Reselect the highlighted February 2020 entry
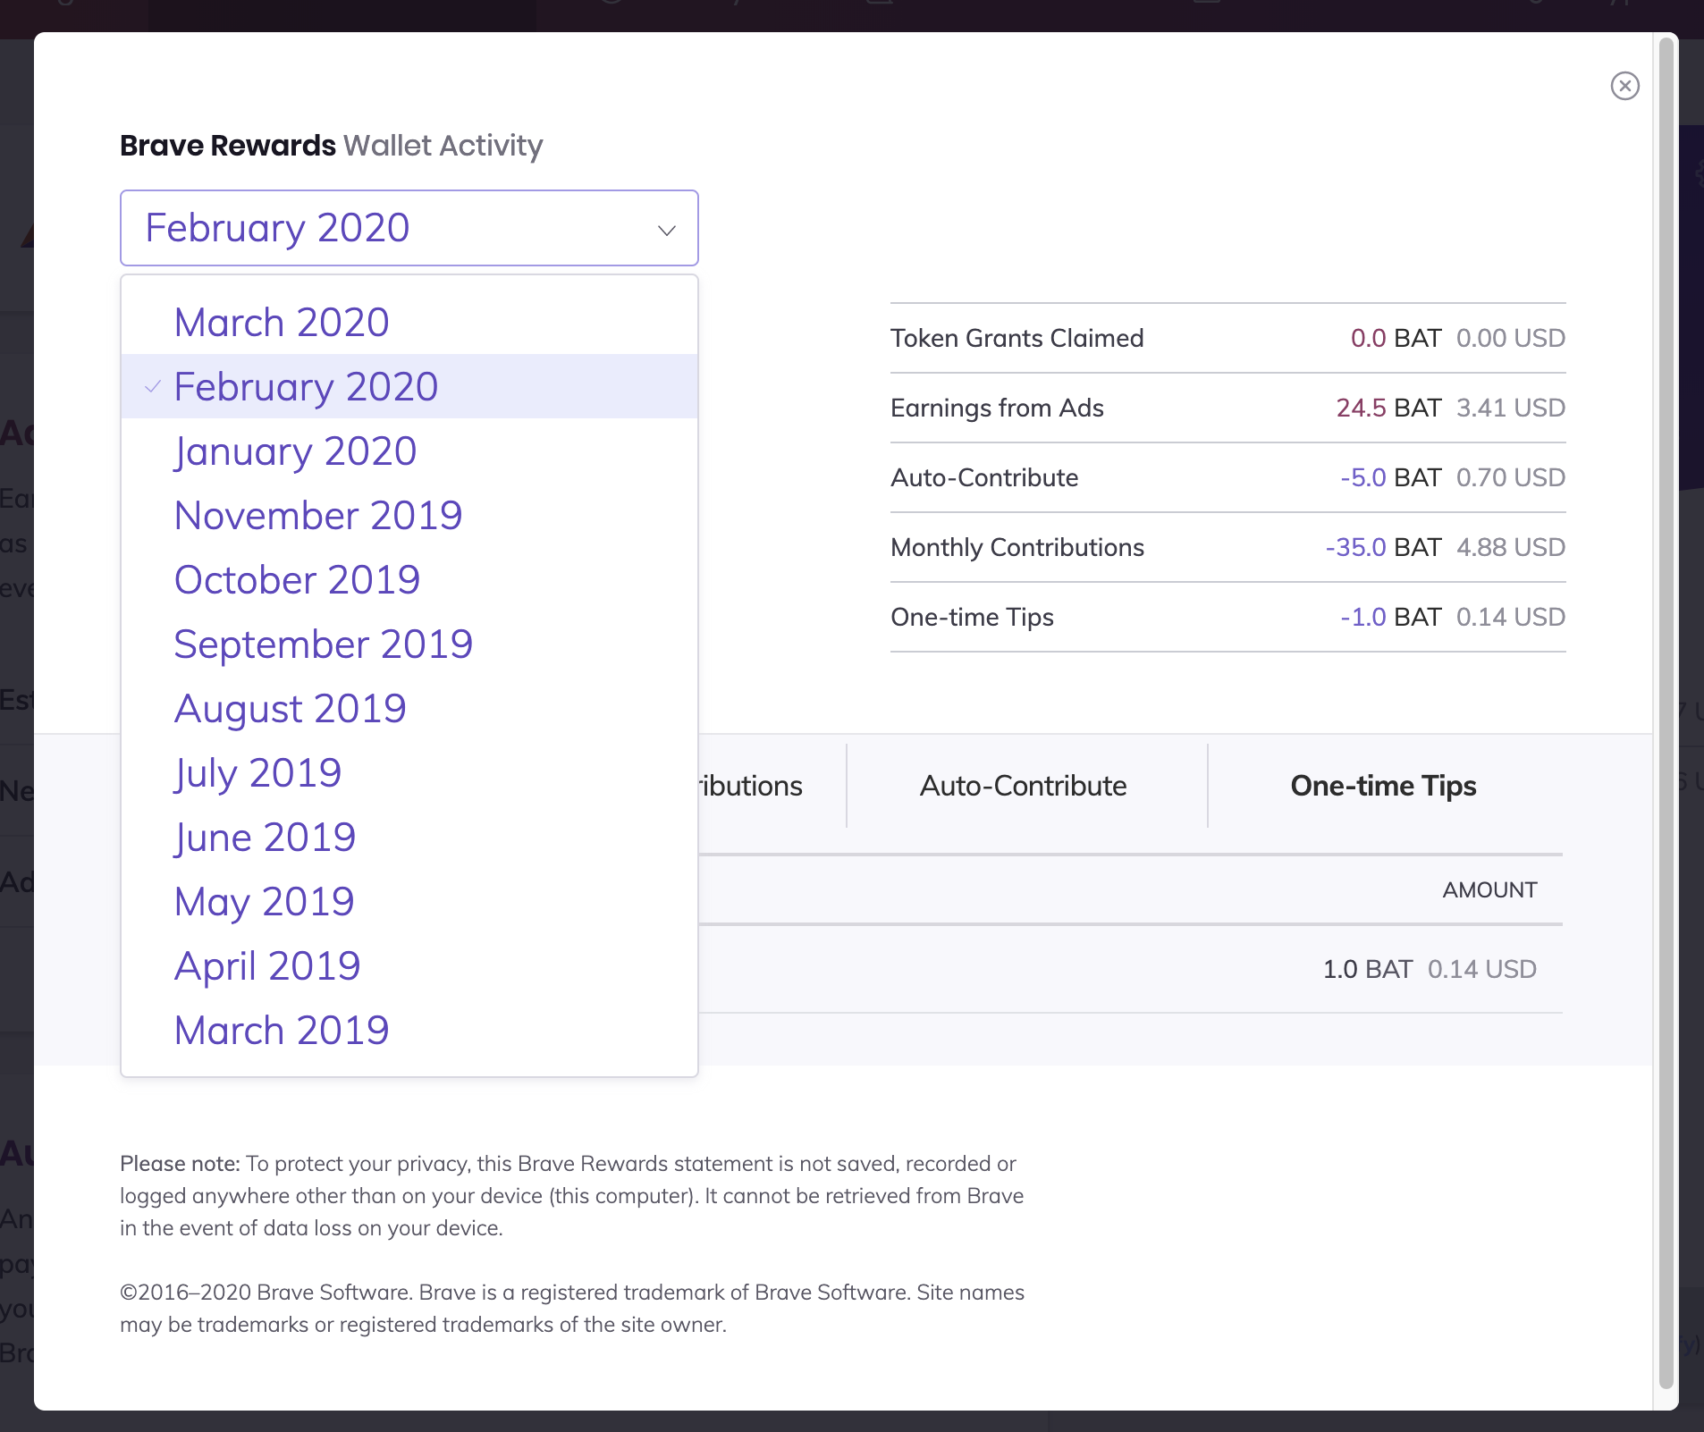The width and height of the screenshot is (1704, 1432). [x=306, y=387]
